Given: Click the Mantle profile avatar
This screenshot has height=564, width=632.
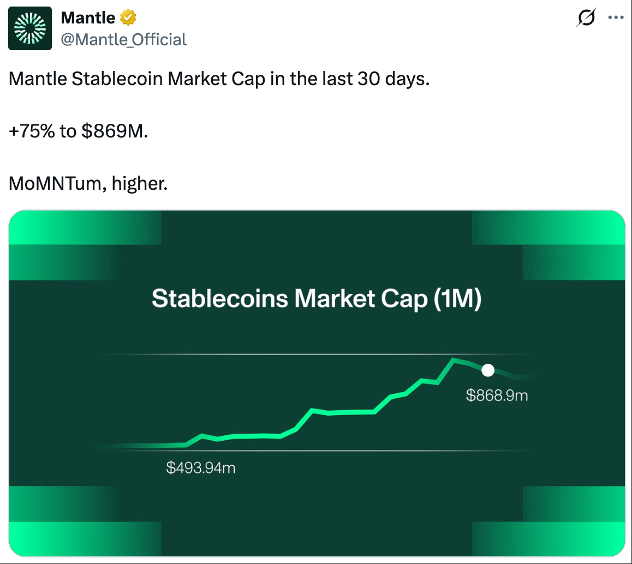Looking at the screenshot, I should point(30,28).
